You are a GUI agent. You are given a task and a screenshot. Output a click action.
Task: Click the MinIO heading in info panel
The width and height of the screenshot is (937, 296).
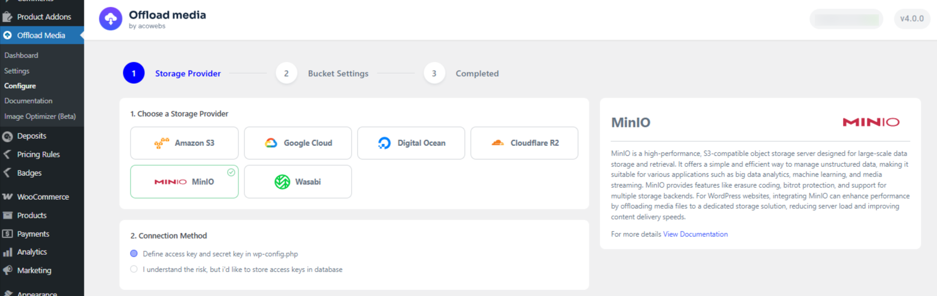point(630,123)
